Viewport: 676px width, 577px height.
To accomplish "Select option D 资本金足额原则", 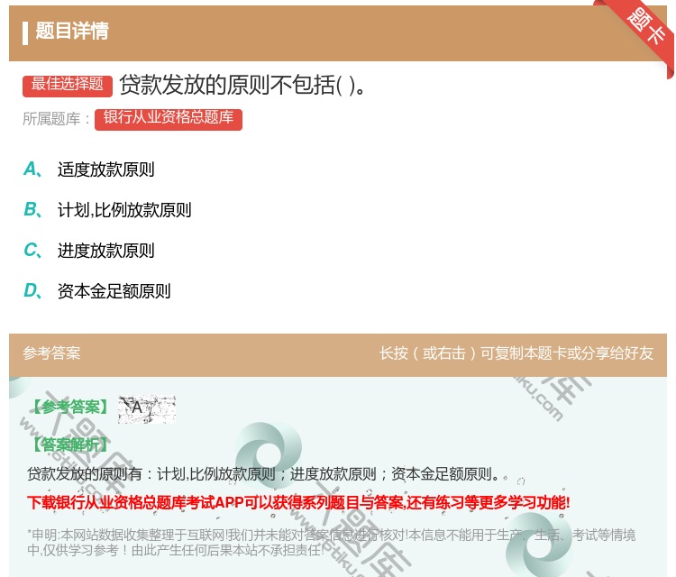I will point(114,291).
